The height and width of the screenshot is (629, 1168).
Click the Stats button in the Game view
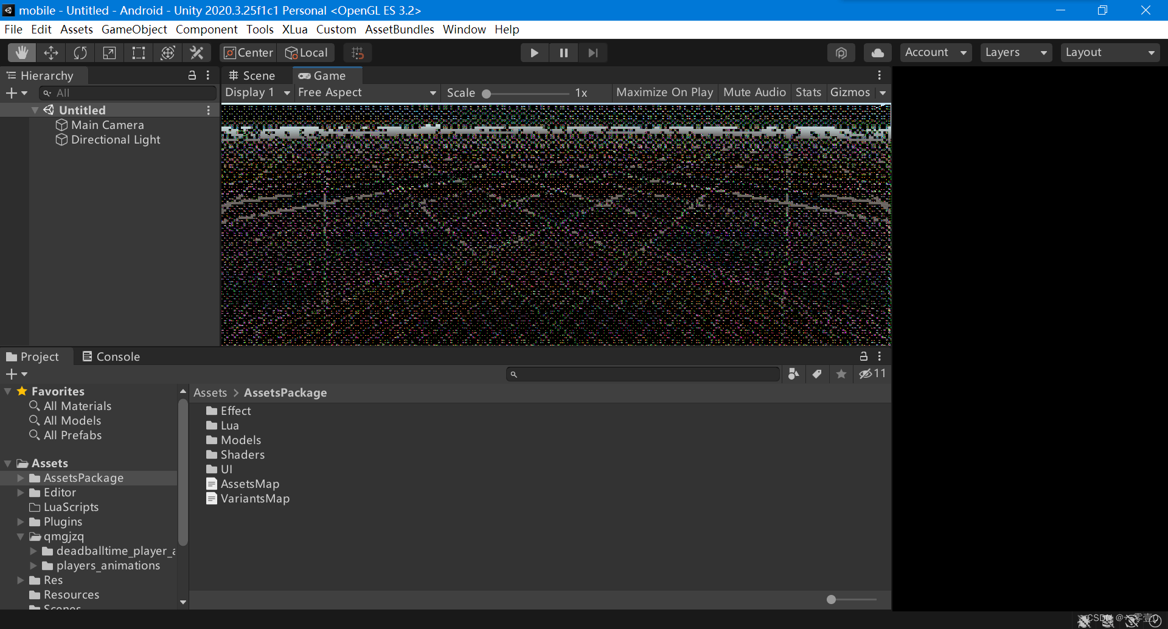click(x=807, y=92)
